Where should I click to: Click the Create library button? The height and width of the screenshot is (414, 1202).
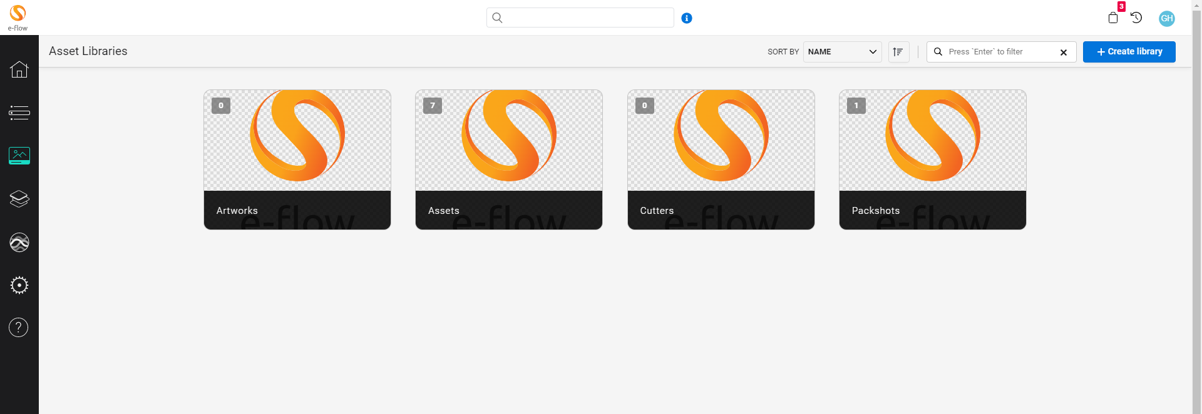[1129, 52]
